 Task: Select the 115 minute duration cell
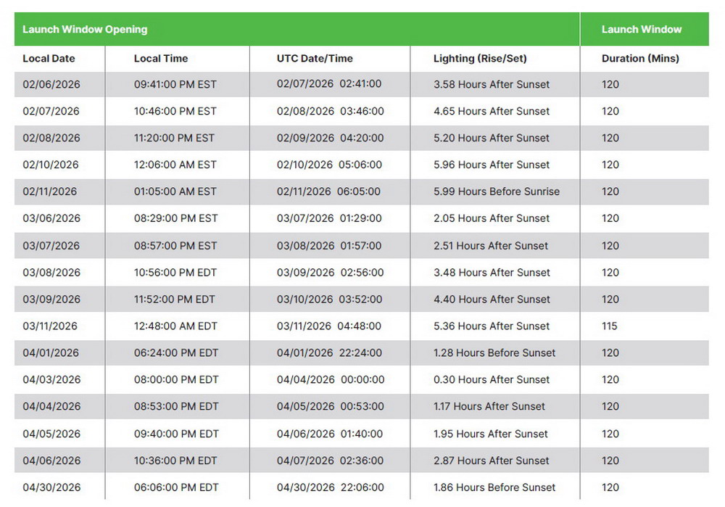tap(610, 326)
